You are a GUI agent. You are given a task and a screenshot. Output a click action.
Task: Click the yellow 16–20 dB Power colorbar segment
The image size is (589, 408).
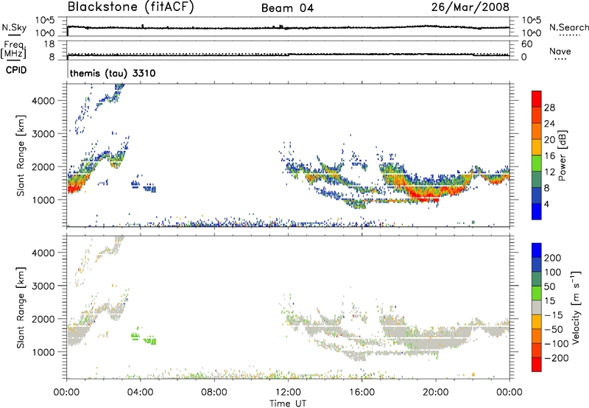tap(537, 147)
